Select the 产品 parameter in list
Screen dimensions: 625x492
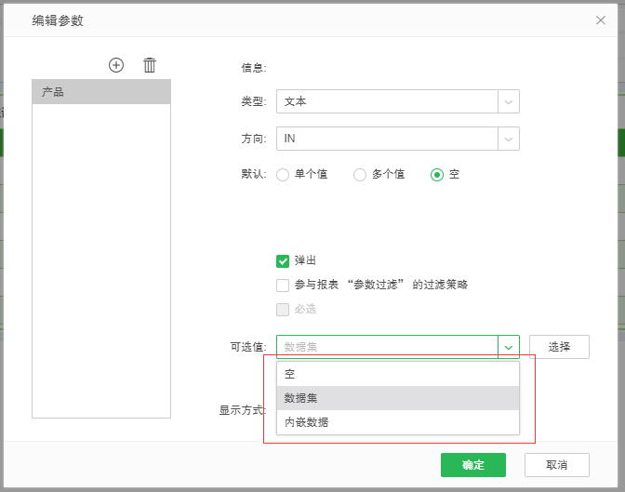(101, 92)
